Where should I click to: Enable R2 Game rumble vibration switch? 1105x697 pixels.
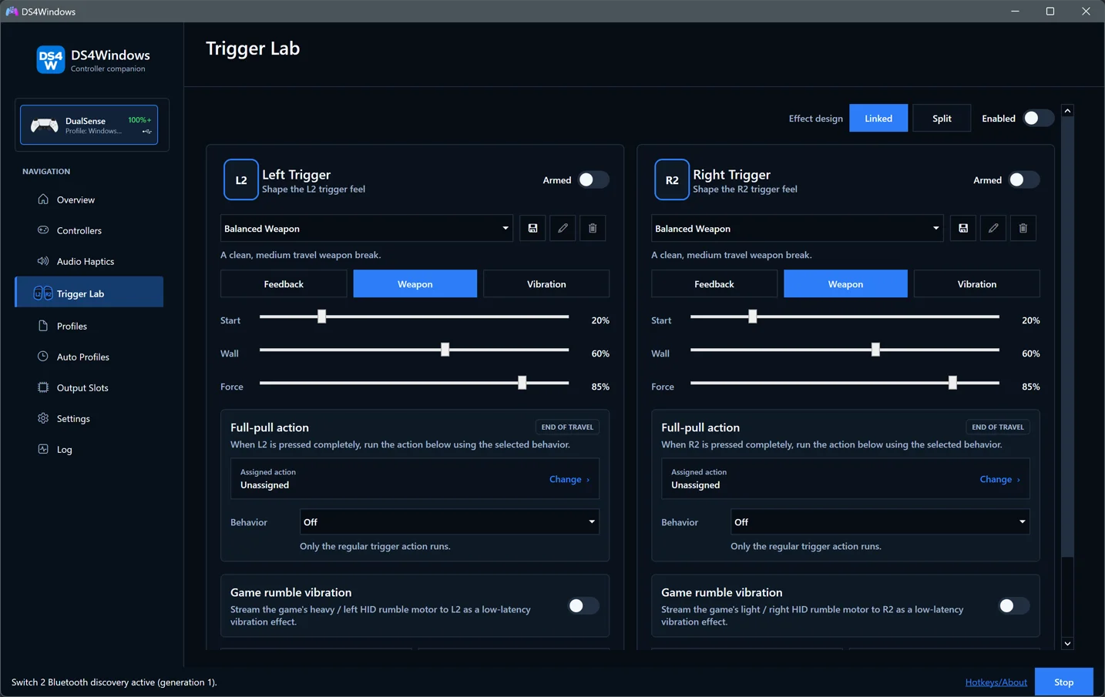pos(1014,606)
